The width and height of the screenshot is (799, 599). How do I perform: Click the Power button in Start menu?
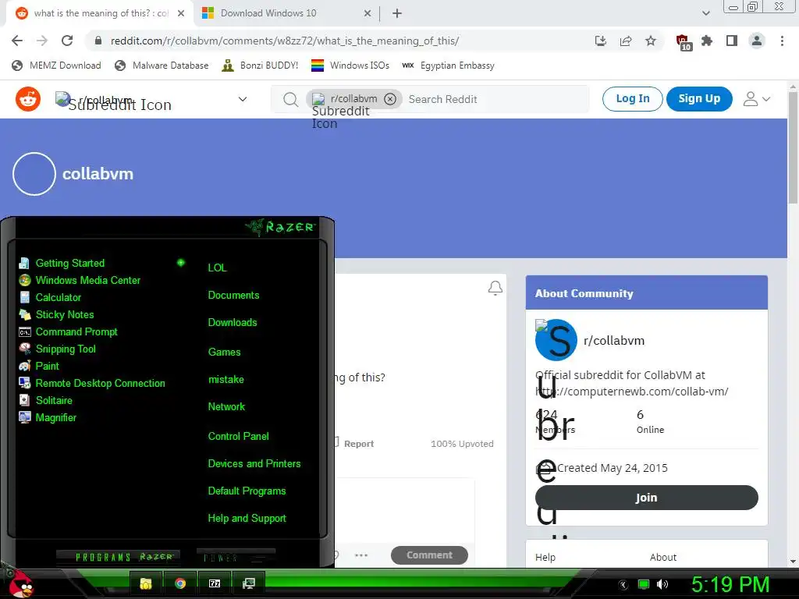(236, 557)
